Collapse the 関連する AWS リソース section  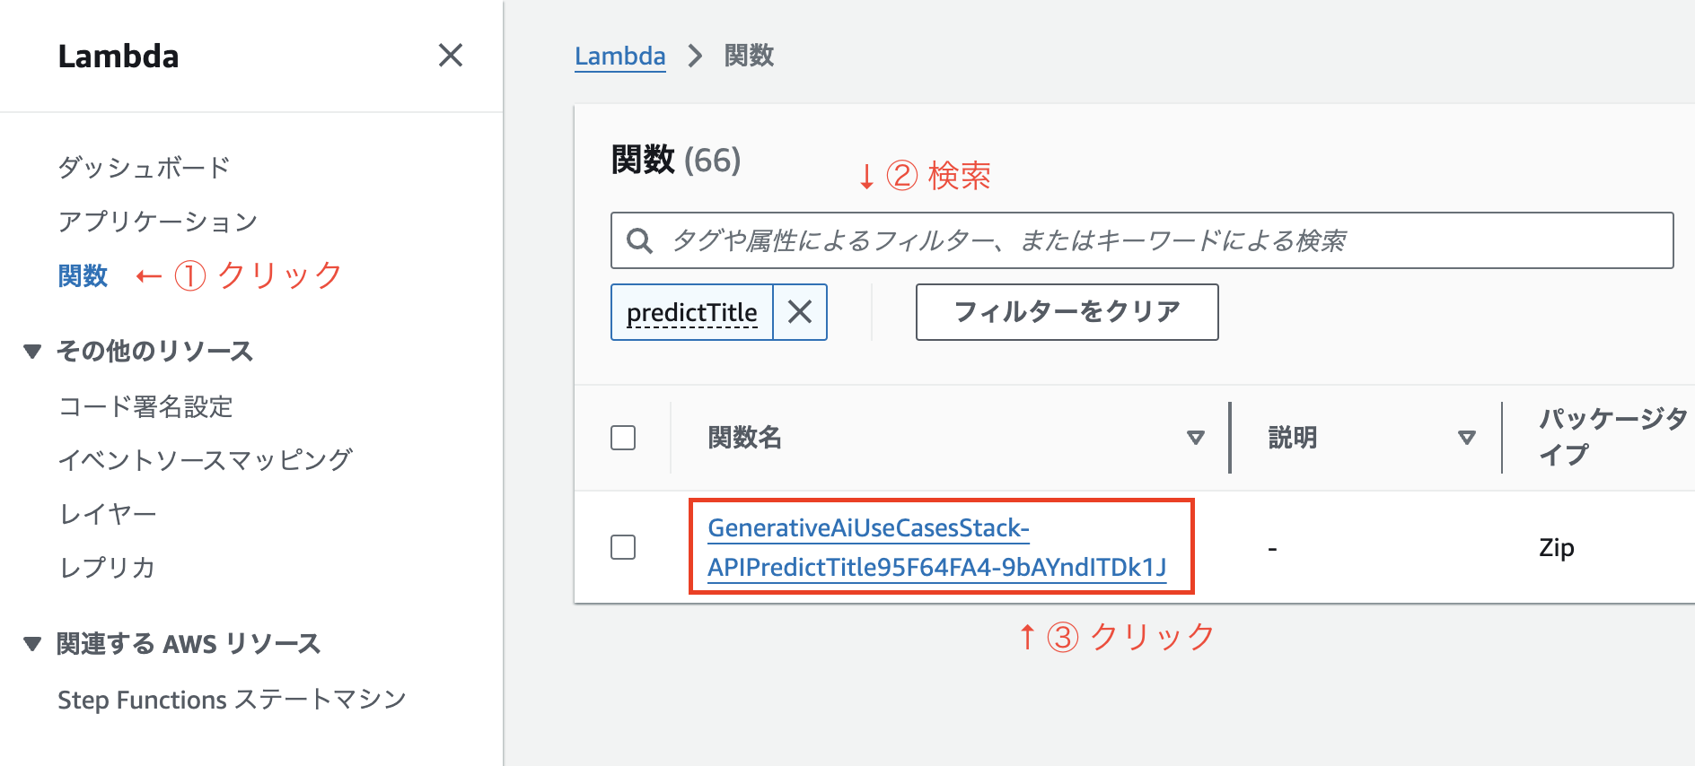click(32, 643)
